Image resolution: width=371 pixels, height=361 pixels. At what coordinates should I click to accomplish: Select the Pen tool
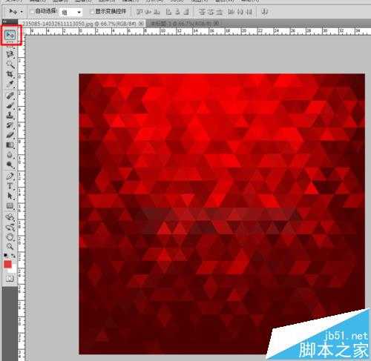(10, 176)
